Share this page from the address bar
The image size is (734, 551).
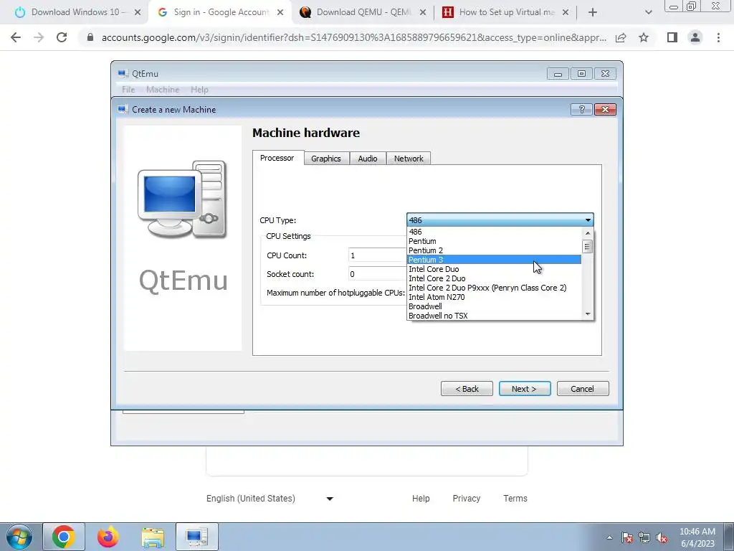pyautogui.click(x=621, y=37)
